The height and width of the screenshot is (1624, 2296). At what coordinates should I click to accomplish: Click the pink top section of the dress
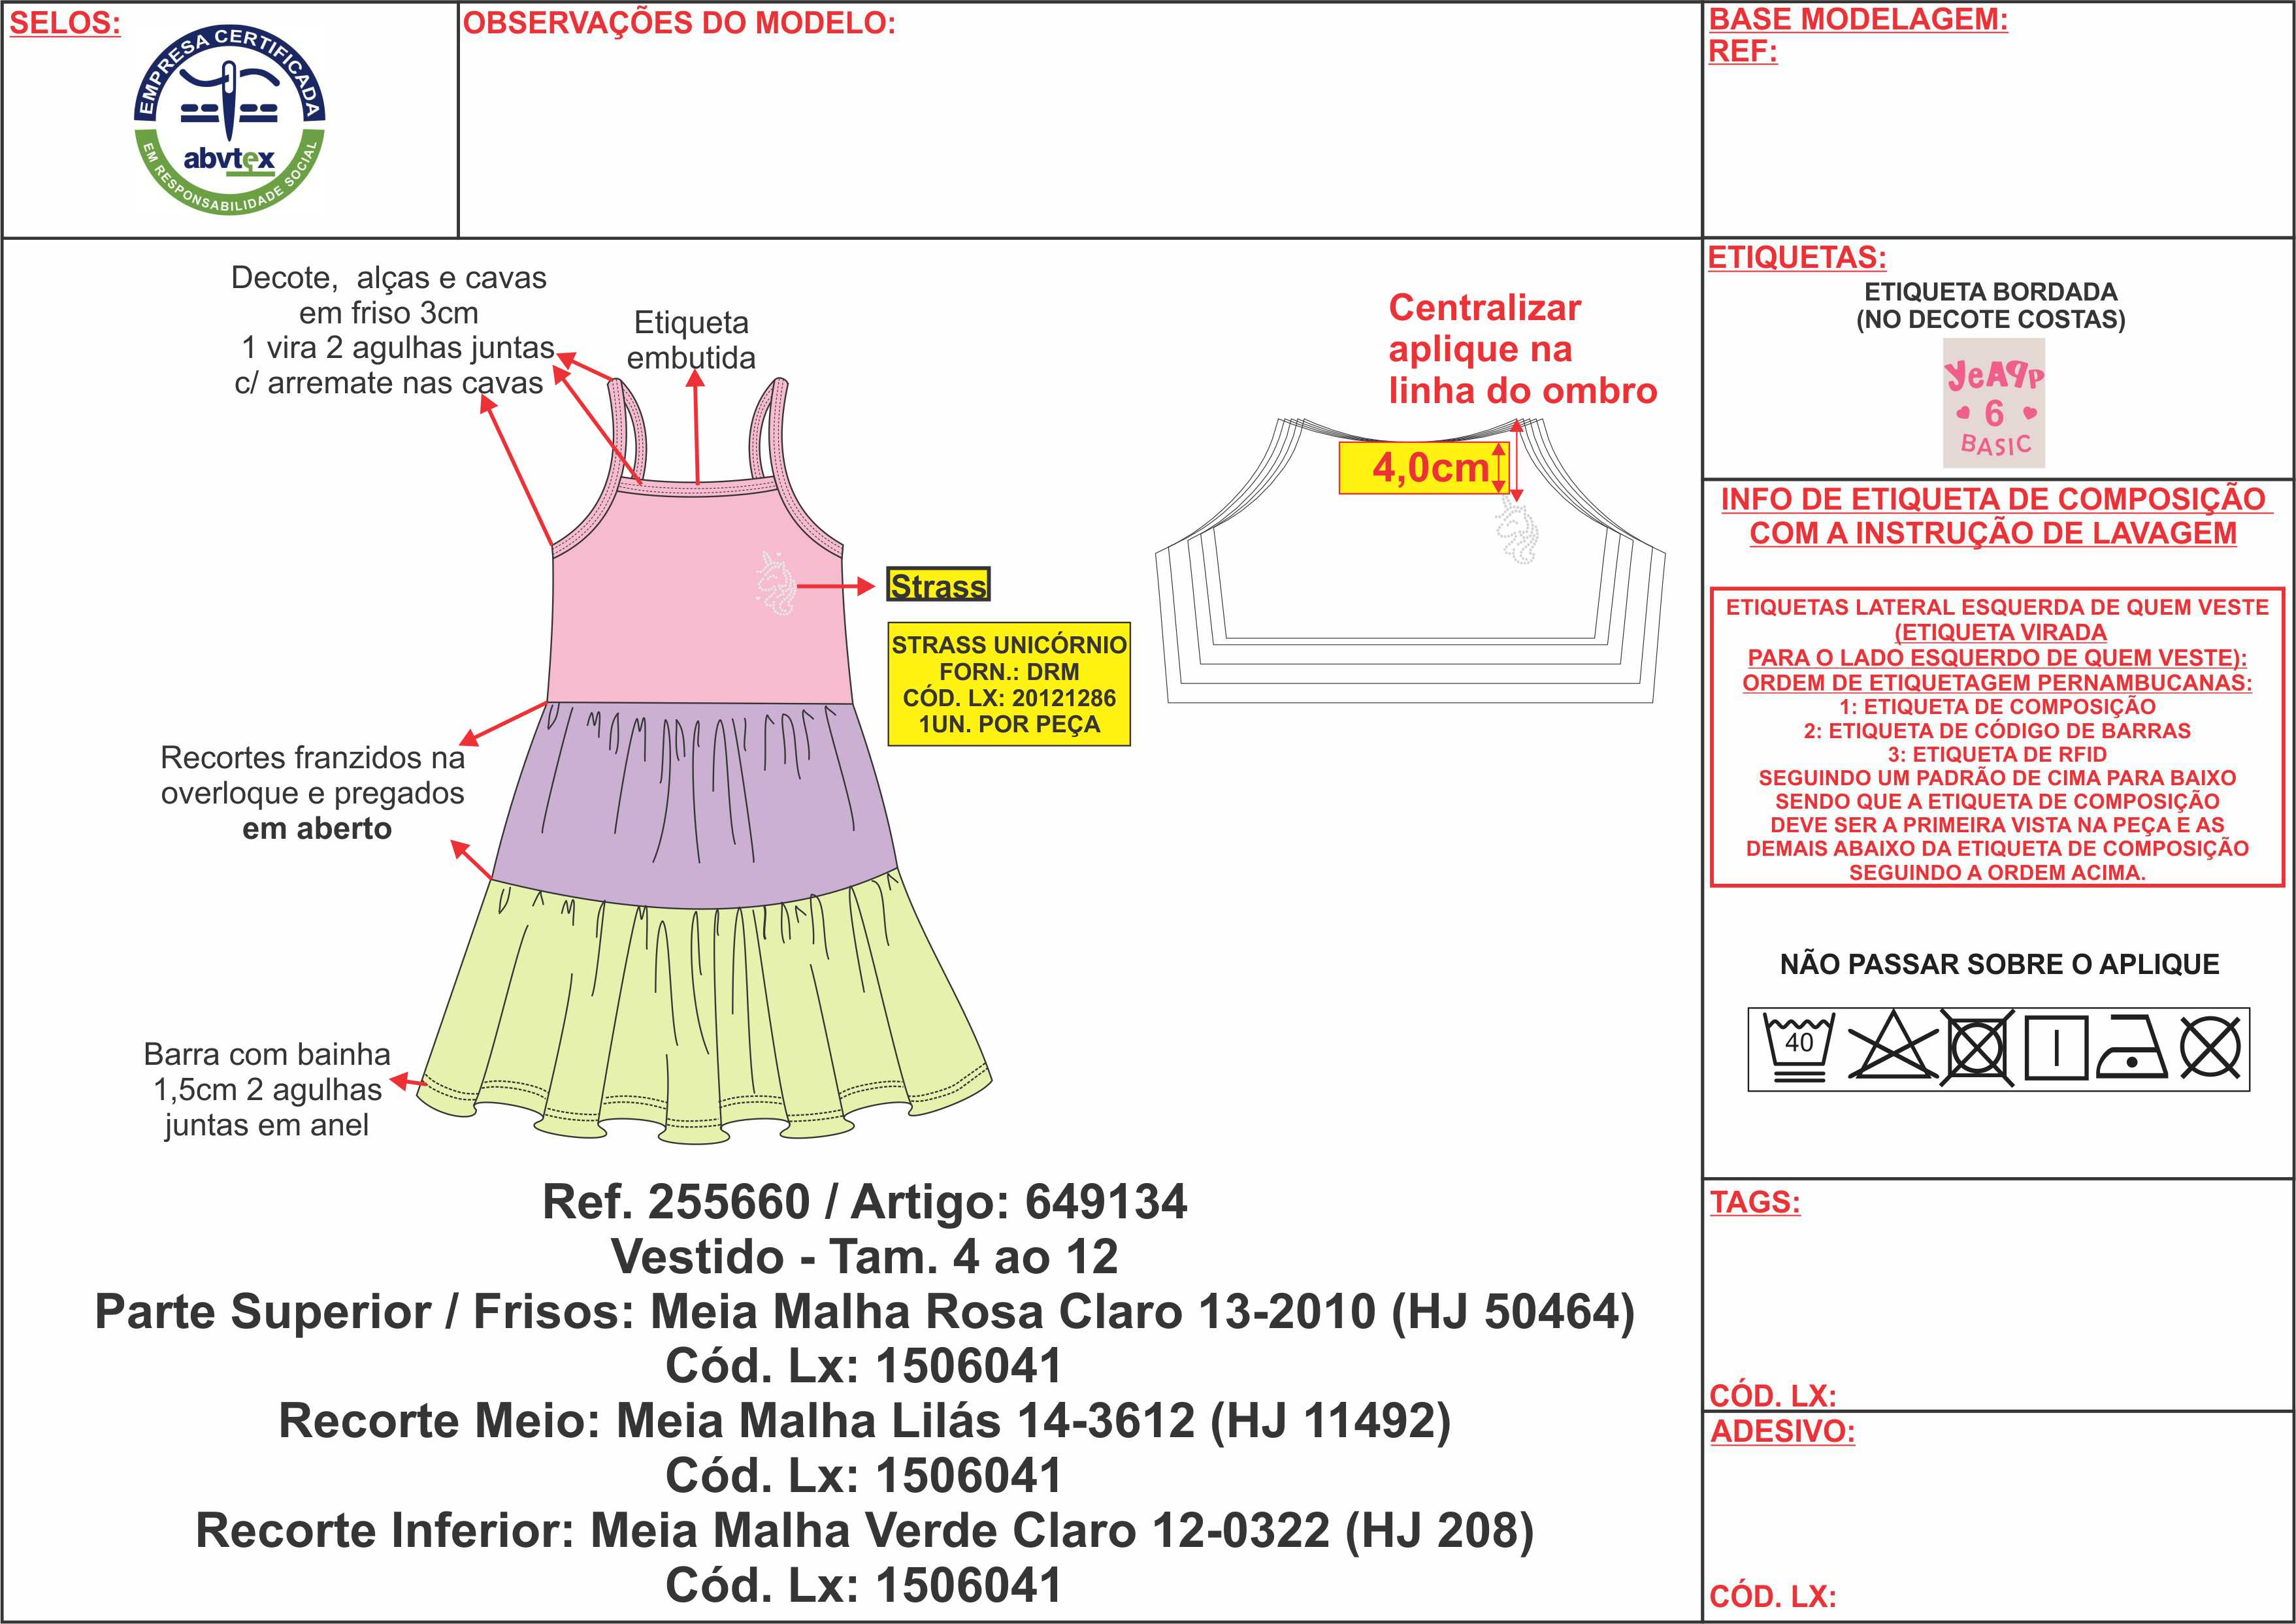(x=680, y=610)
